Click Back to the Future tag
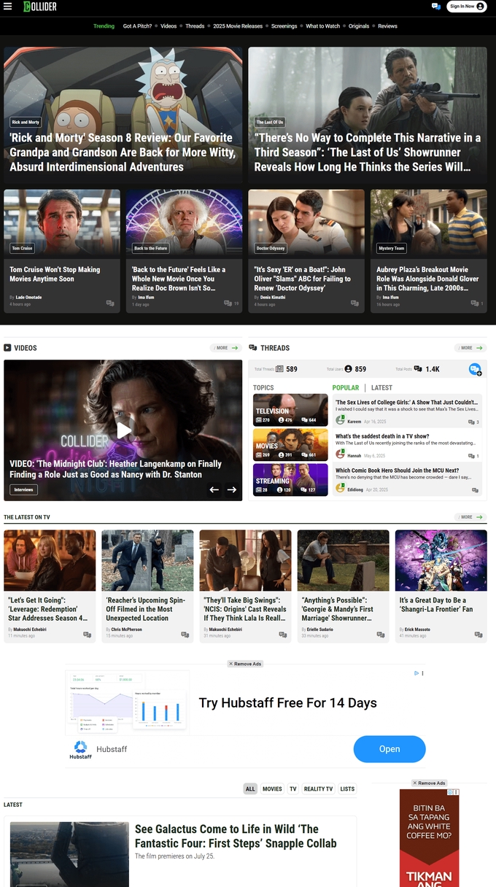Viewport: 496px width, 887px height. (x=151, y=248)
